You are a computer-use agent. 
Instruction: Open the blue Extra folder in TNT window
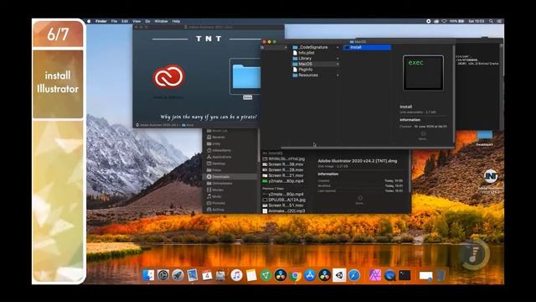pos(246,77)
